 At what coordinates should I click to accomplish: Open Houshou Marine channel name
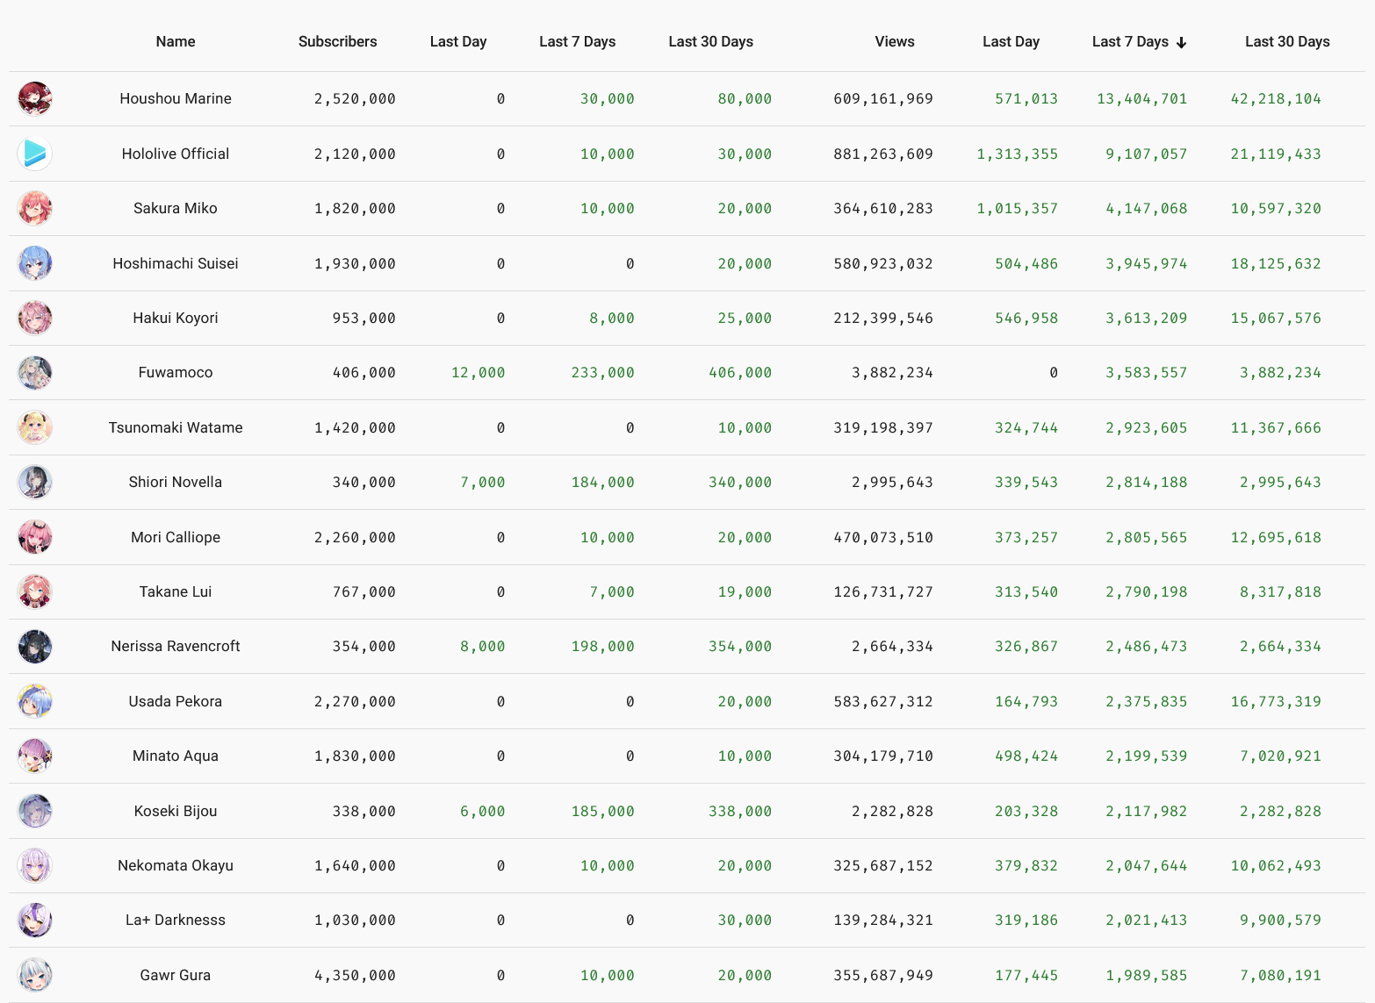tap(176, 98)
